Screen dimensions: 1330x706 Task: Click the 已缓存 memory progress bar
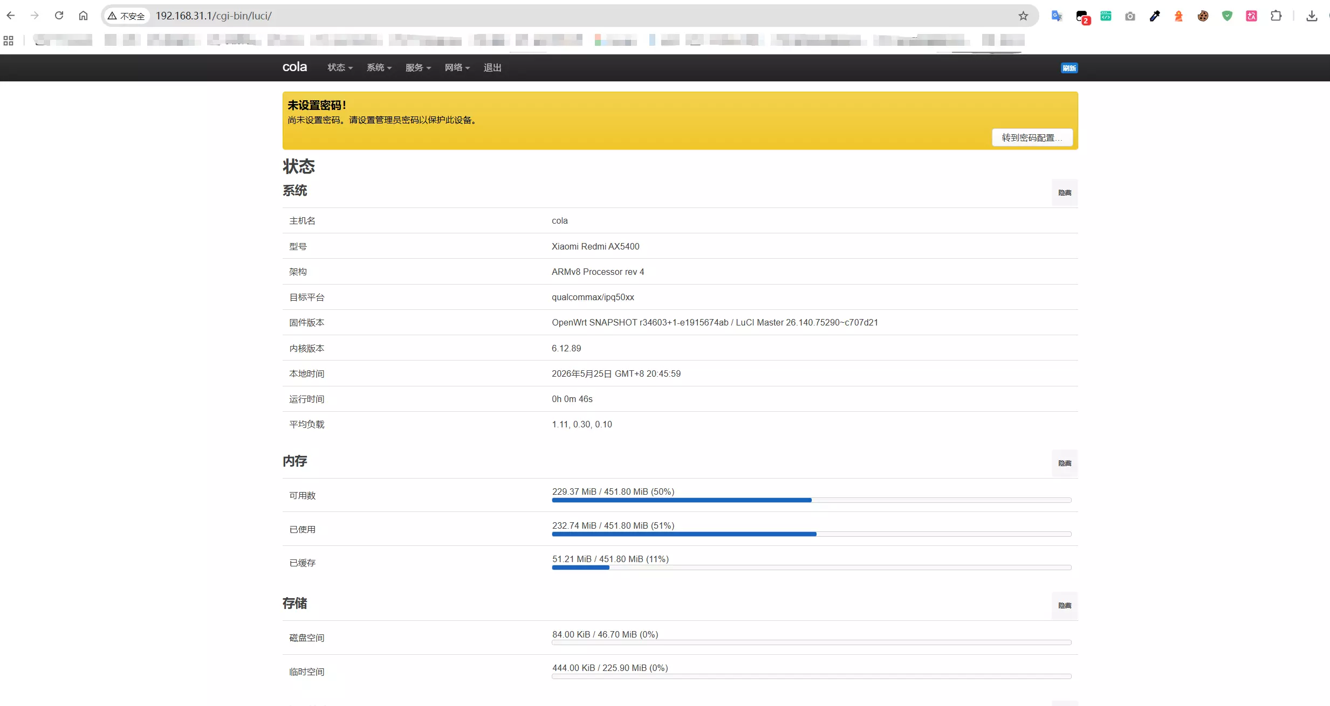812,567
